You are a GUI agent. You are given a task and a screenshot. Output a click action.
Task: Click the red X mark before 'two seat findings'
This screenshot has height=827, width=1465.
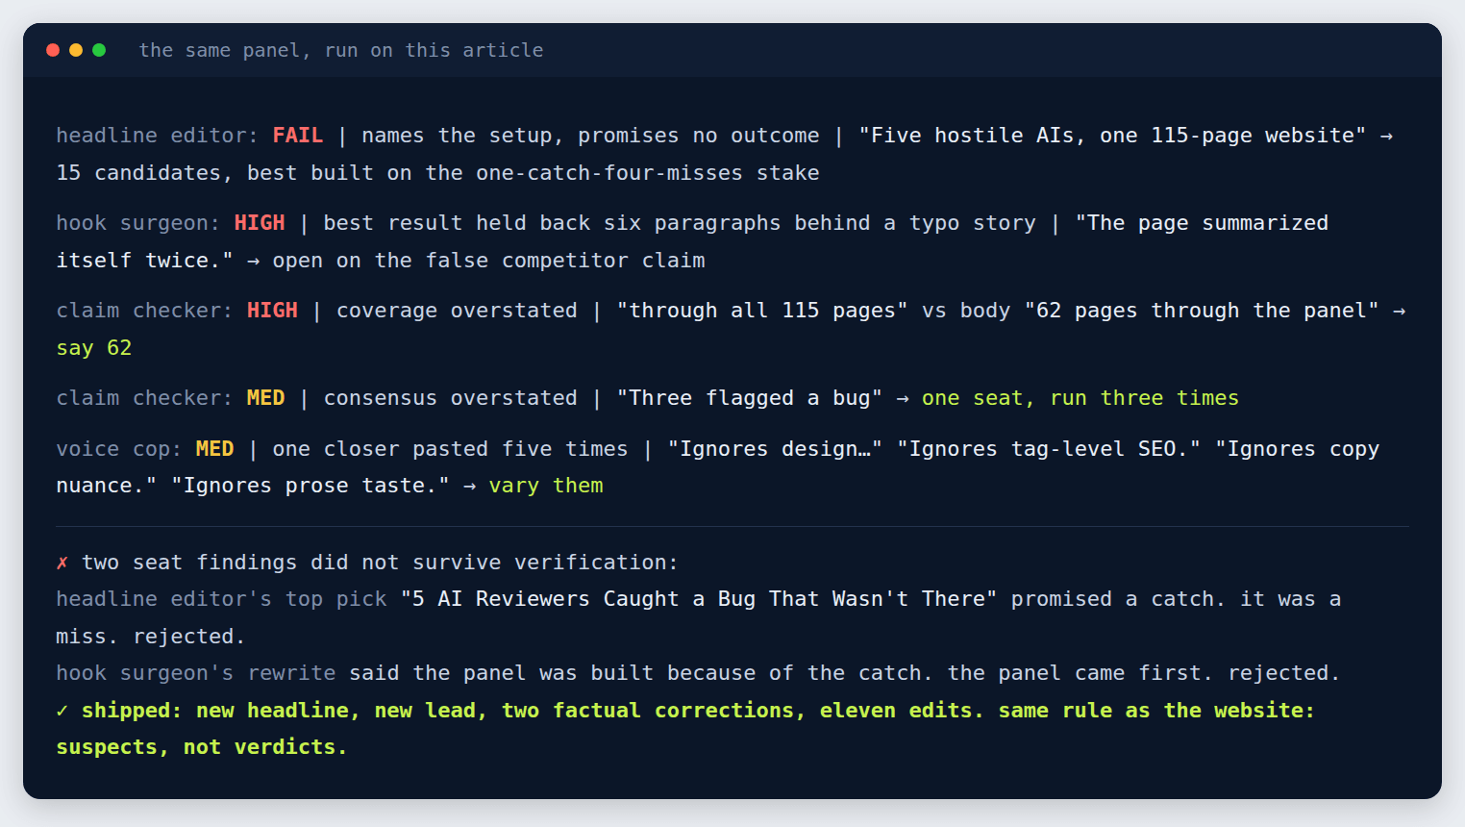[x=62, y=563]
